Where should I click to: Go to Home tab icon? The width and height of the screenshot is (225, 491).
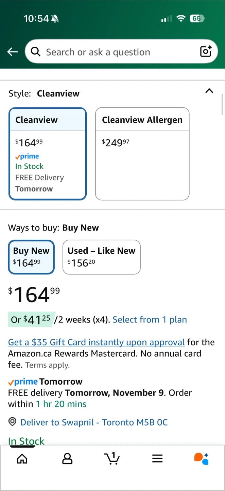coord(22,459)
